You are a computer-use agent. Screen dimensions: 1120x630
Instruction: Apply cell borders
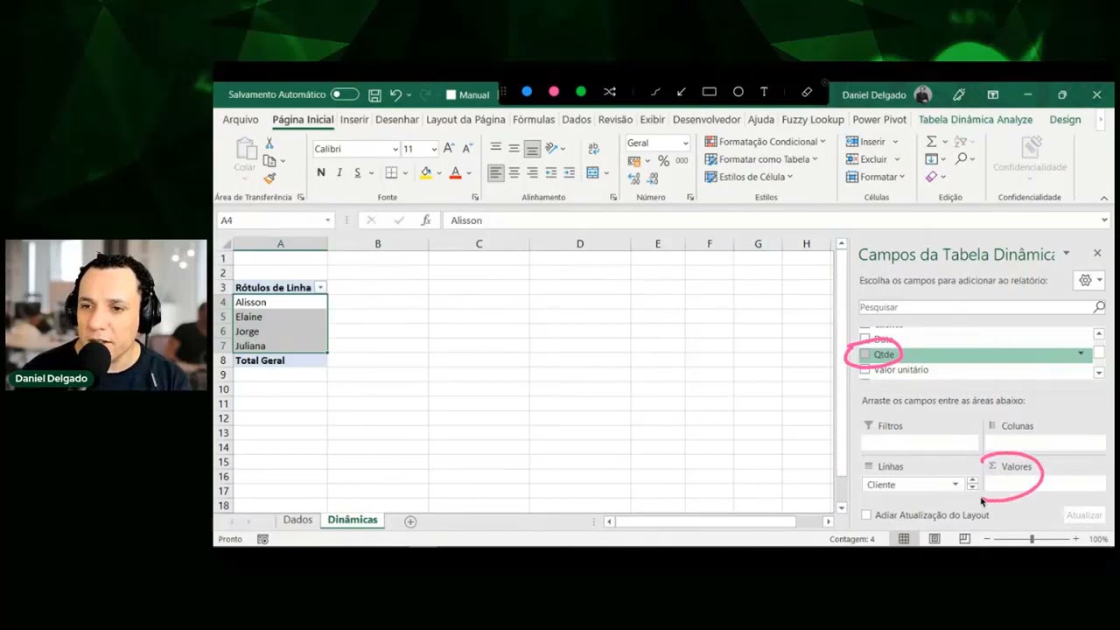pyautogui.click(x=391, y=172)
